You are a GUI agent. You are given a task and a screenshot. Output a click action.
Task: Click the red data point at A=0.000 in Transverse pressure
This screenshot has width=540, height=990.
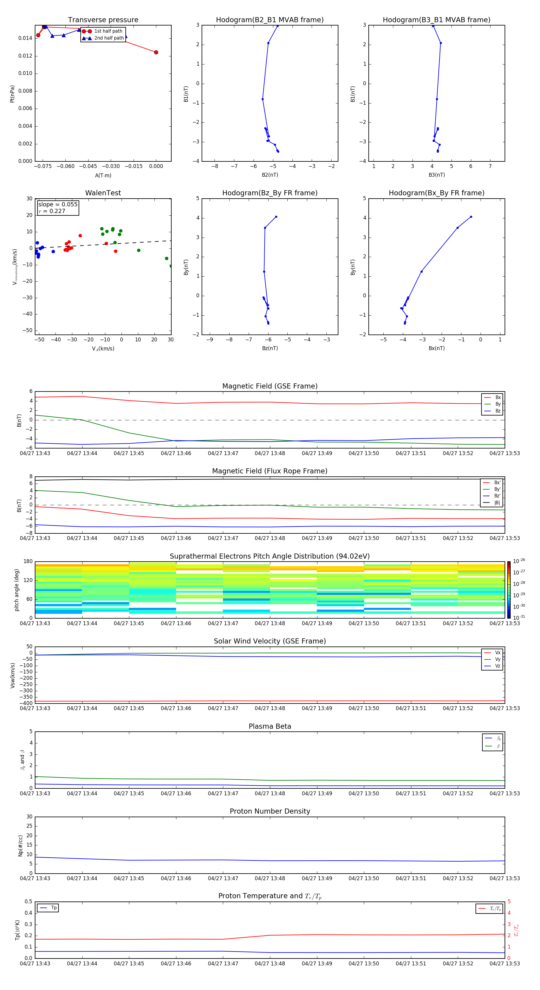click(156, 52)
